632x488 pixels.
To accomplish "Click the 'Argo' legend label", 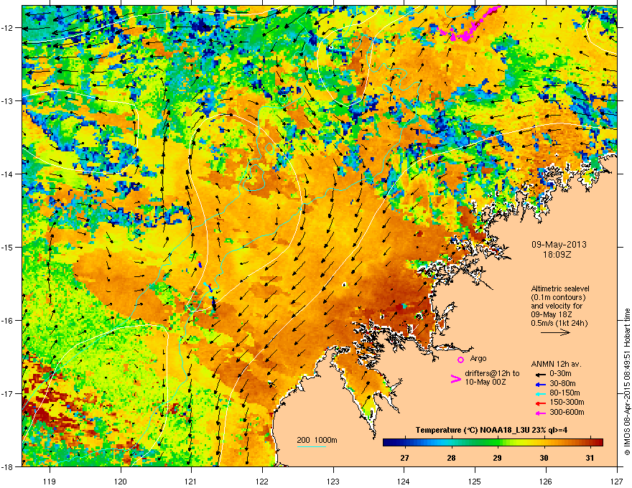I will pyautogui.click(x=478, y=358).
